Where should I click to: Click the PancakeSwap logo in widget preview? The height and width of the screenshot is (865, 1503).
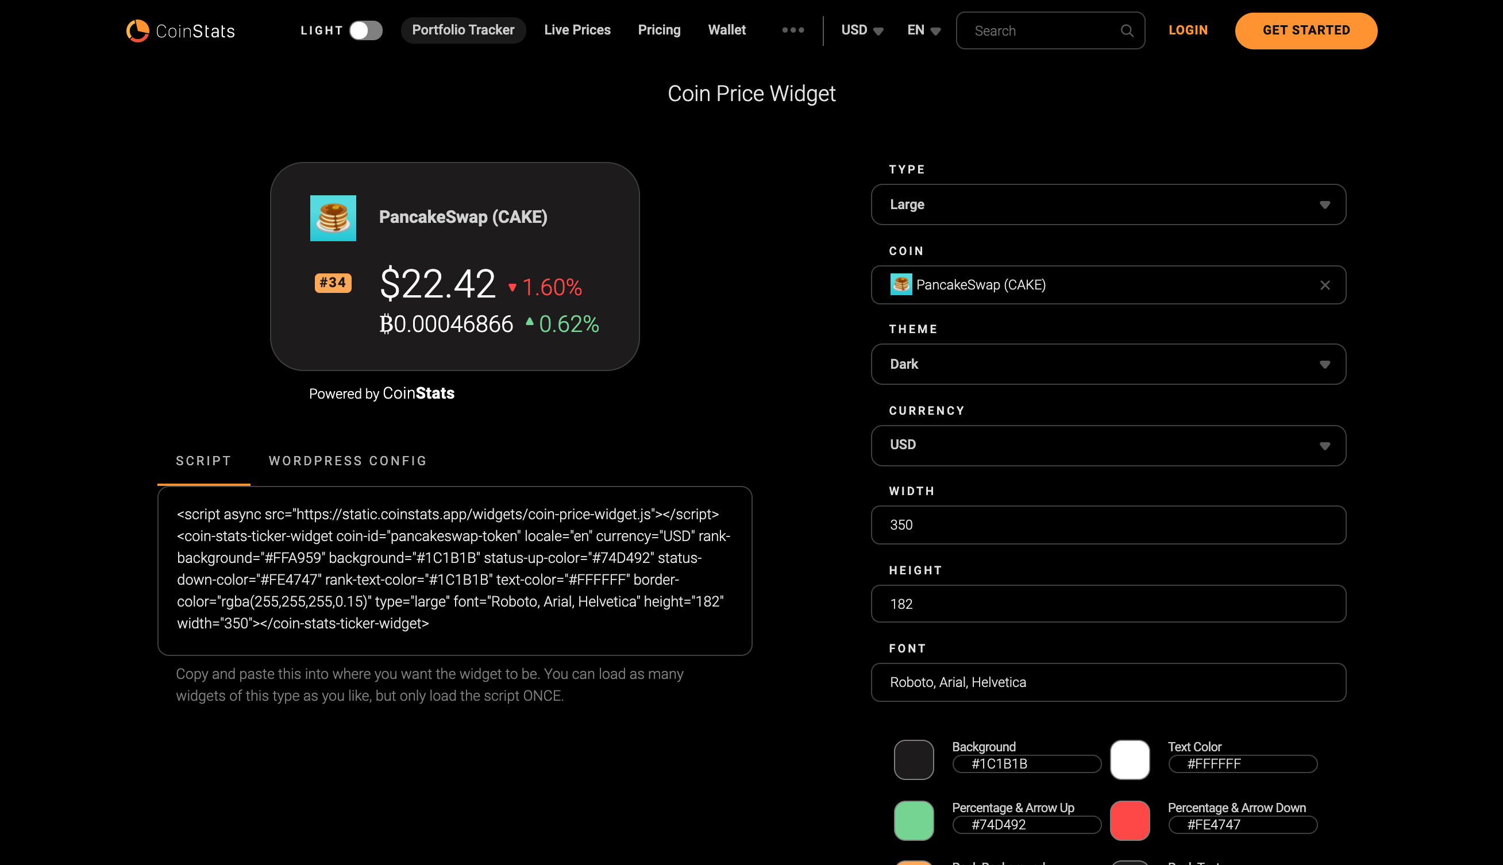point(333,218)
